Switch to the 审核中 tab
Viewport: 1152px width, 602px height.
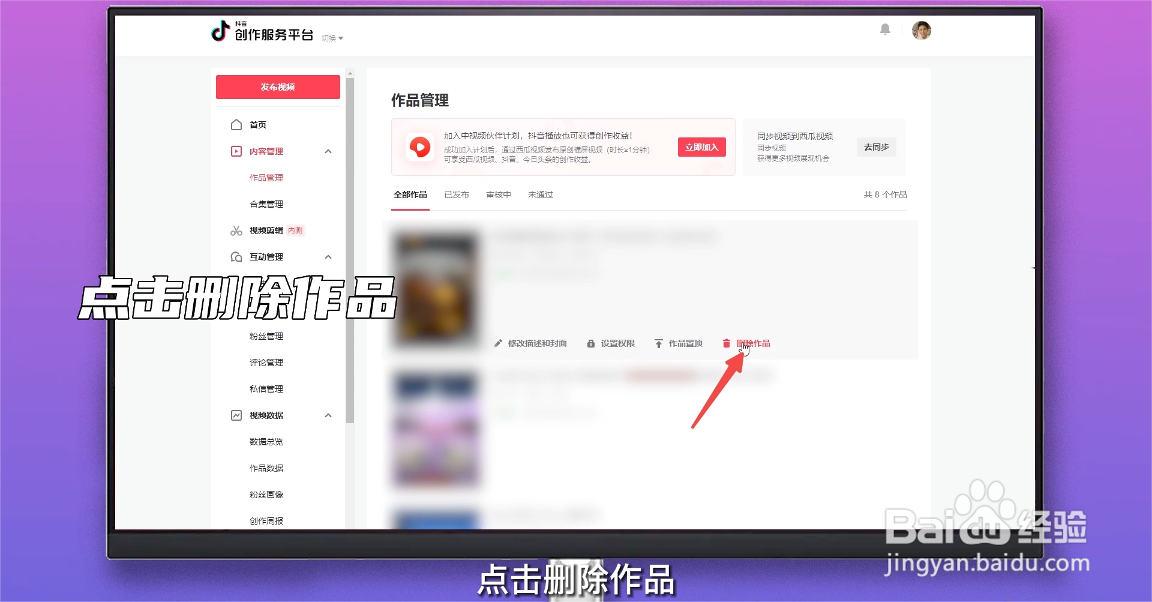499,194
